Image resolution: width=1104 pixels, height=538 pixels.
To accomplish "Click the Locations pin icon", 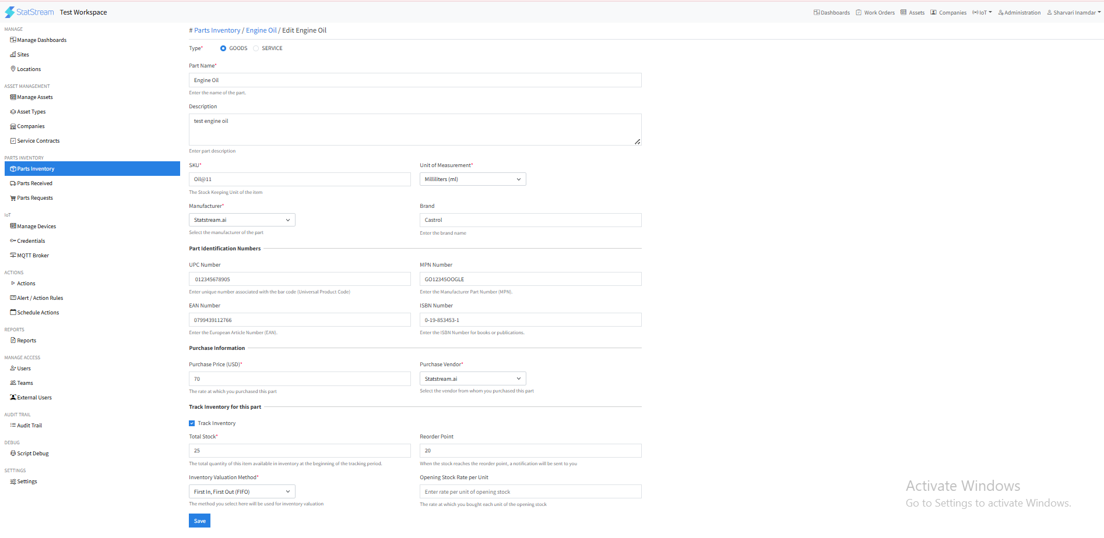I will (13, 69).
